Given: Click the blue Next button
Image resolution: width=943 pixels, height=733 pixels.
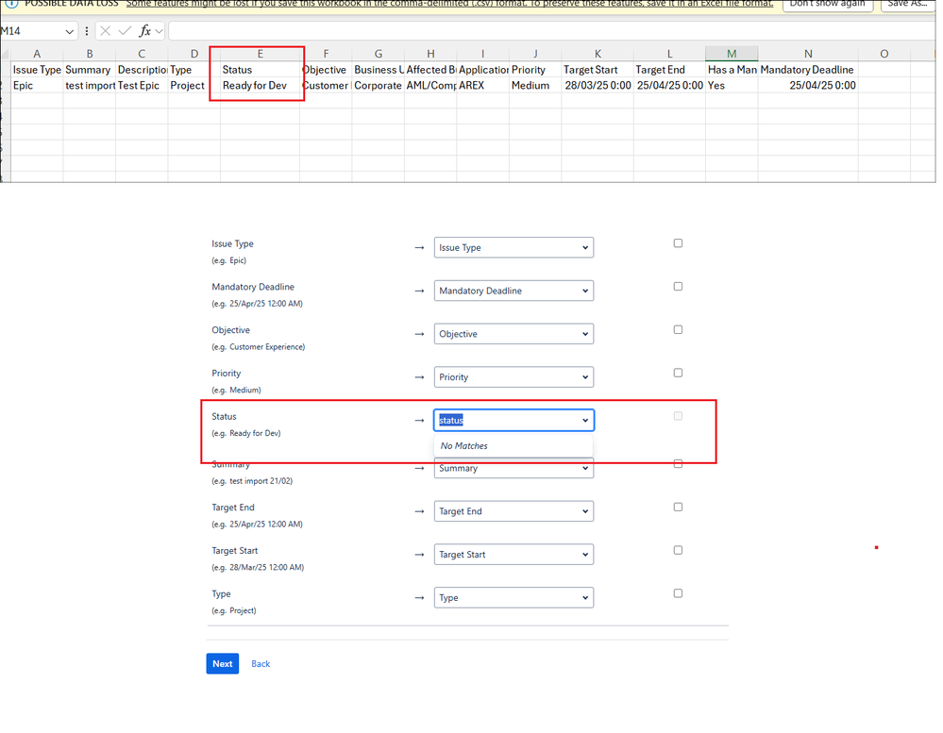Looking at the screenshot, I should [x=223, y=664].
